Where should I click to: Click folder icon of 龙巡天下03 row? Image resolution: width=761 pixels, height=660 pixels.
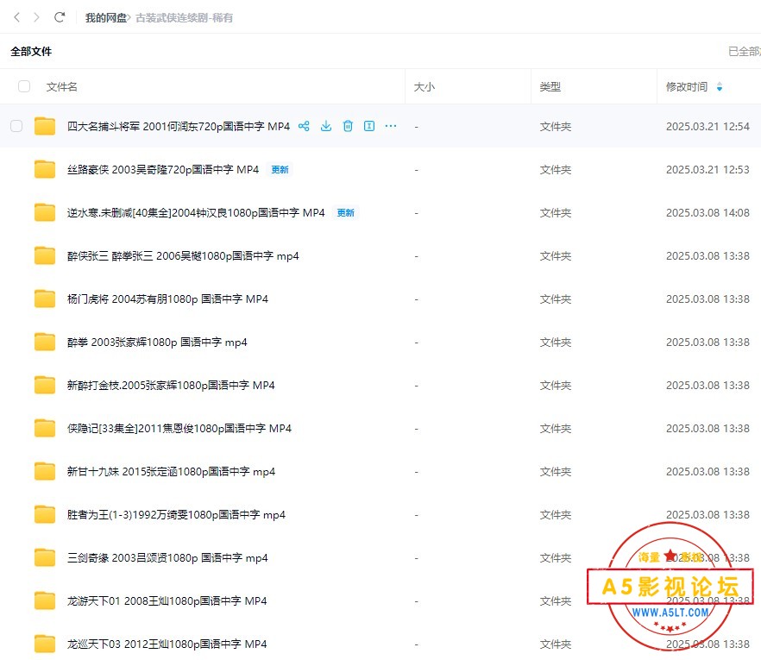coord(45,644)
